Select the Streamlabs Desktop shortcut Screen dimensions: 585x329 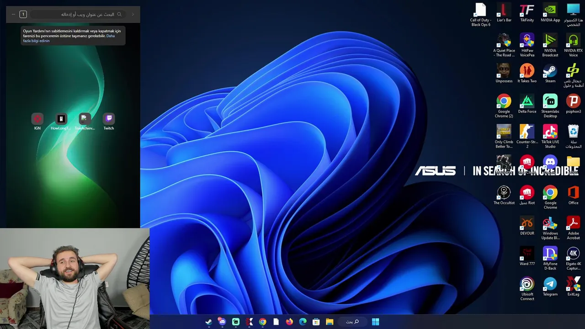click(550, 106)
